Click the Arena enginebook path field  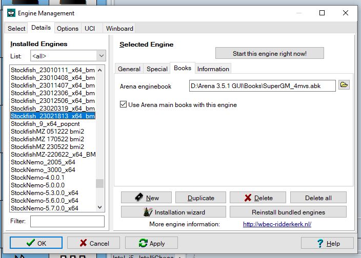point(262,85)
